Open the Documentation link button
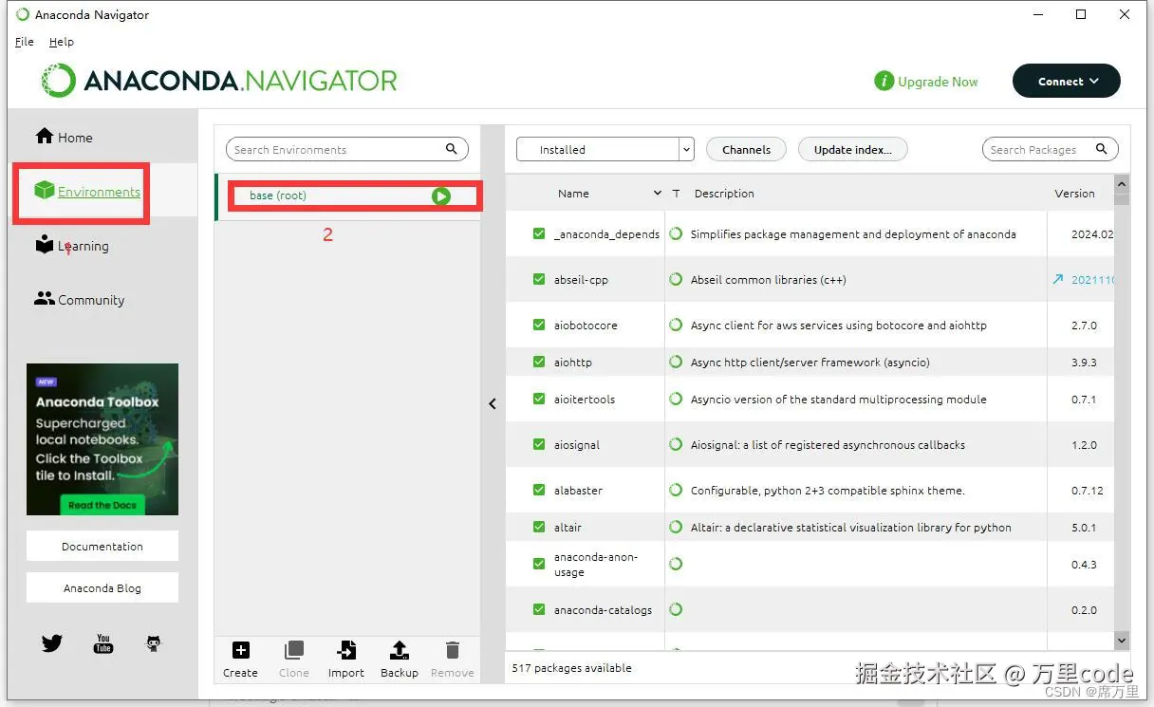Image resolution: width=1154 pixels, height=707 pixels. [102, 546]
